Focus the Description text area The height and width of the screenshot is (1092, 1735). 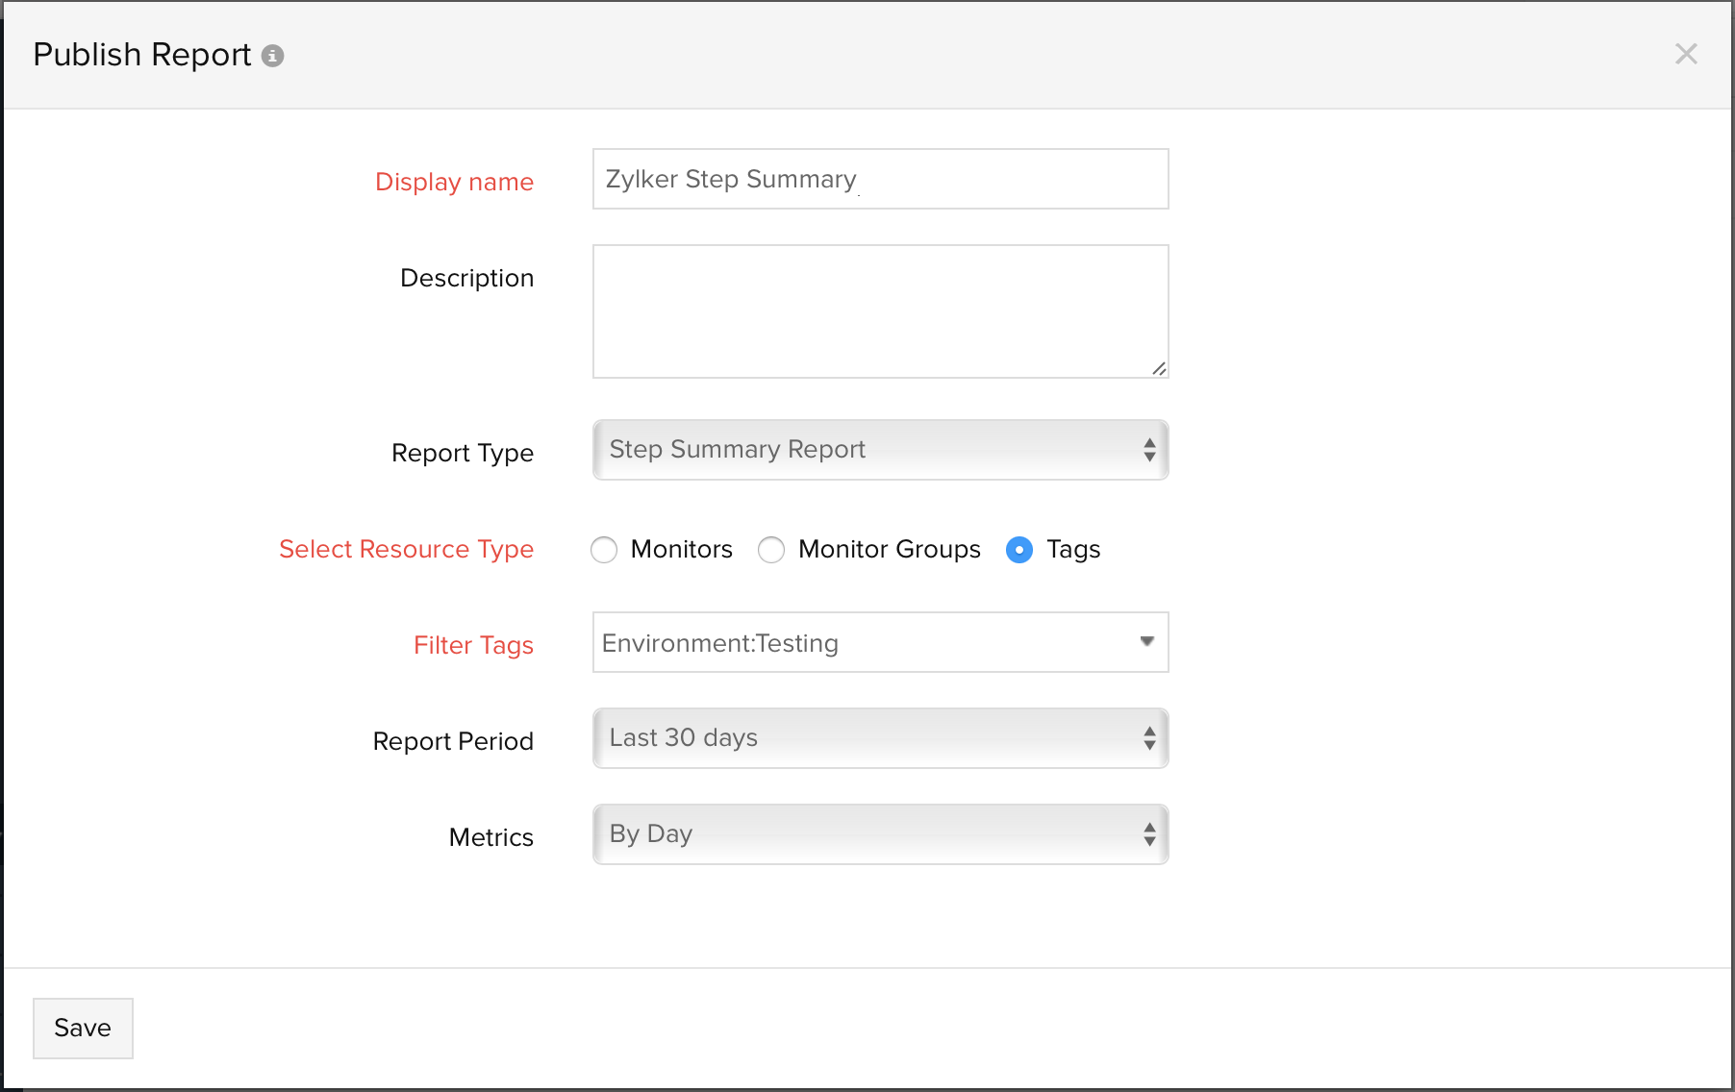click(x=880, y=310)
